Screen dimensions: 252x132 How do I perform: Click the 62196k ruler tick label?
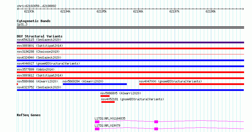(x=138, y=11)
